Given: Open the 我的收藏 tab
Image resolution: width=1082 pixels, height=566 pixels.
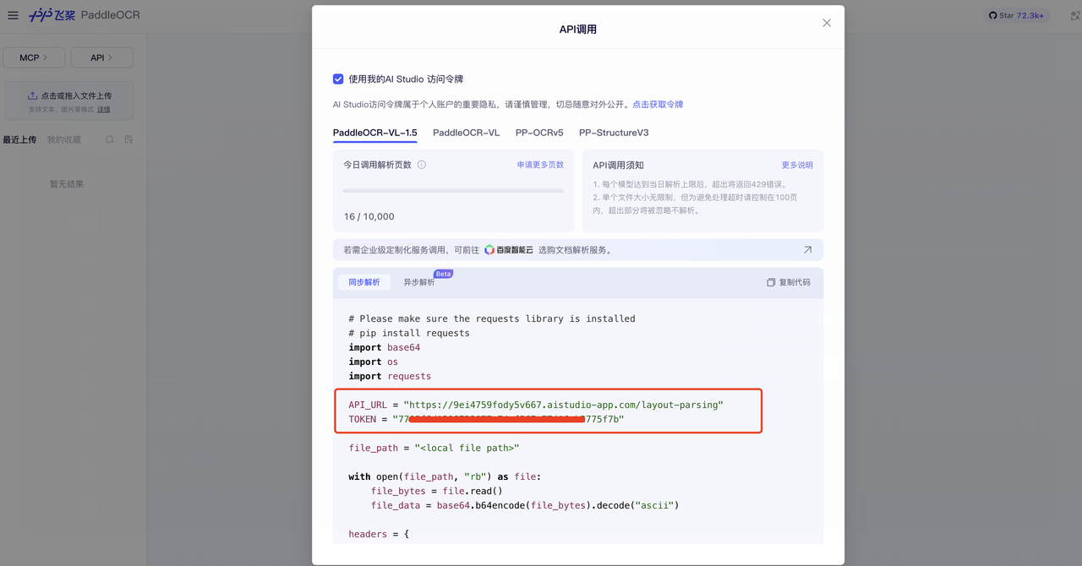Looking at the screenshot, I should click(64, 139).
